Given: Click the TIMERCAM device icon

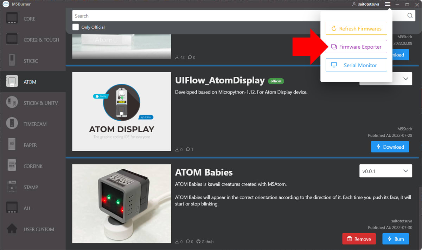Looking at the screenshot, I should [x=12, y=124].
